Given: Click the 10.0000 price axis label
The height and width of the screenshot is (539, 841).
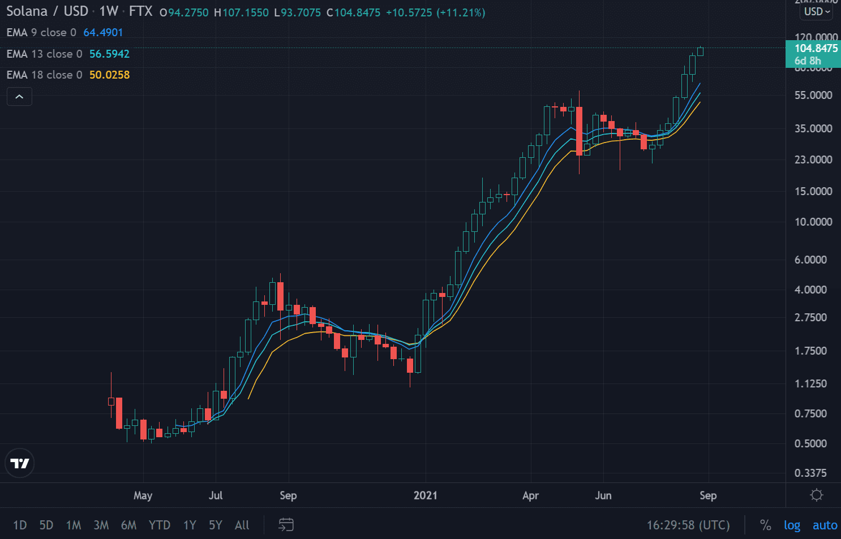Looking at the screenshot, I should click(813, 222).
